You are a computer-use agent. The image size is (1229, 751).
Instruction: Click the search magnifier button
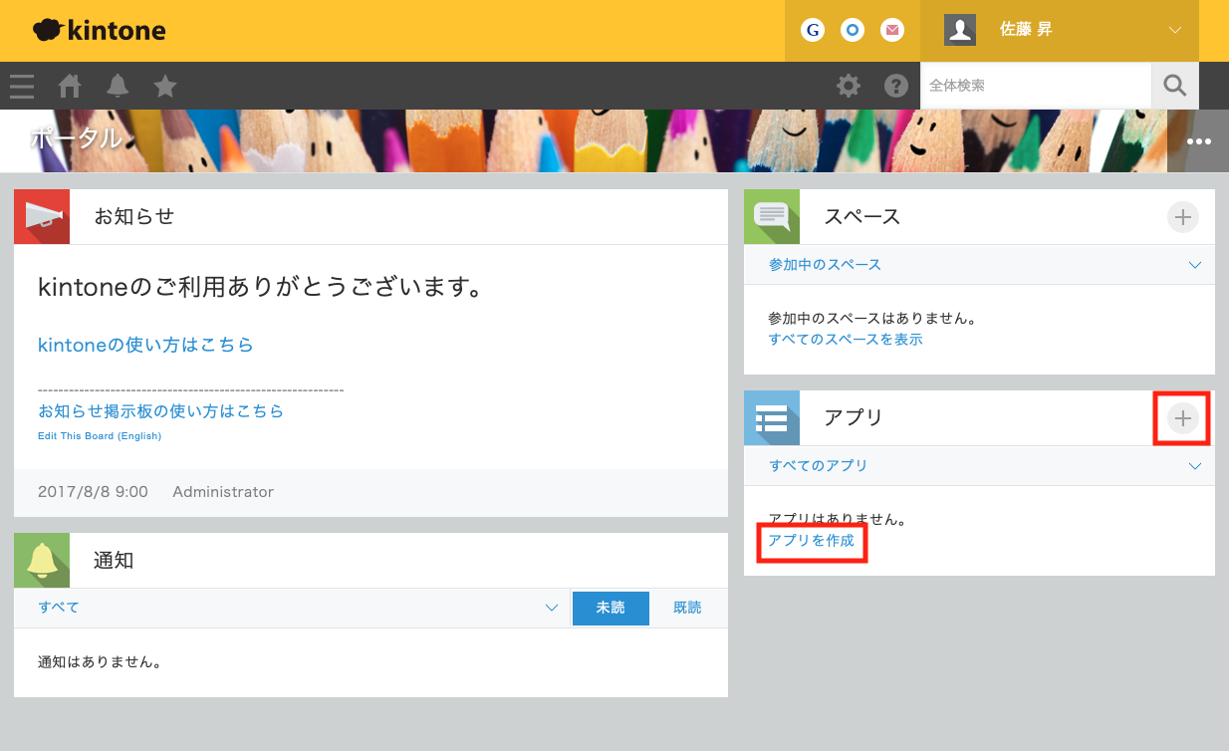pos(1175,86)
